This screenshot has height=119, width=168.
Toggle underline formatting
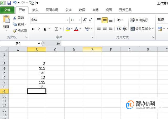click(45, 29)
